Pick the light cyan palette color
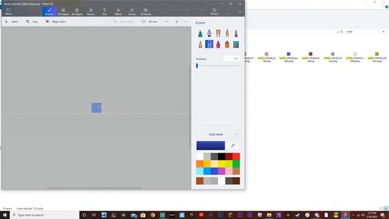Image resolution: width=389 pixels, height=219 pixels. pos(200,171)
